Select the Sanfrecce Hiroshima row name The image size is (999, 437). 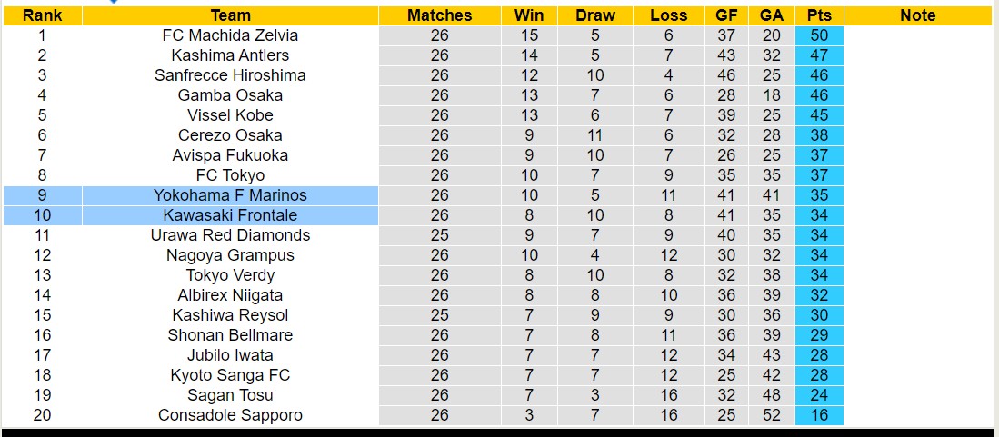coord(230,75)
